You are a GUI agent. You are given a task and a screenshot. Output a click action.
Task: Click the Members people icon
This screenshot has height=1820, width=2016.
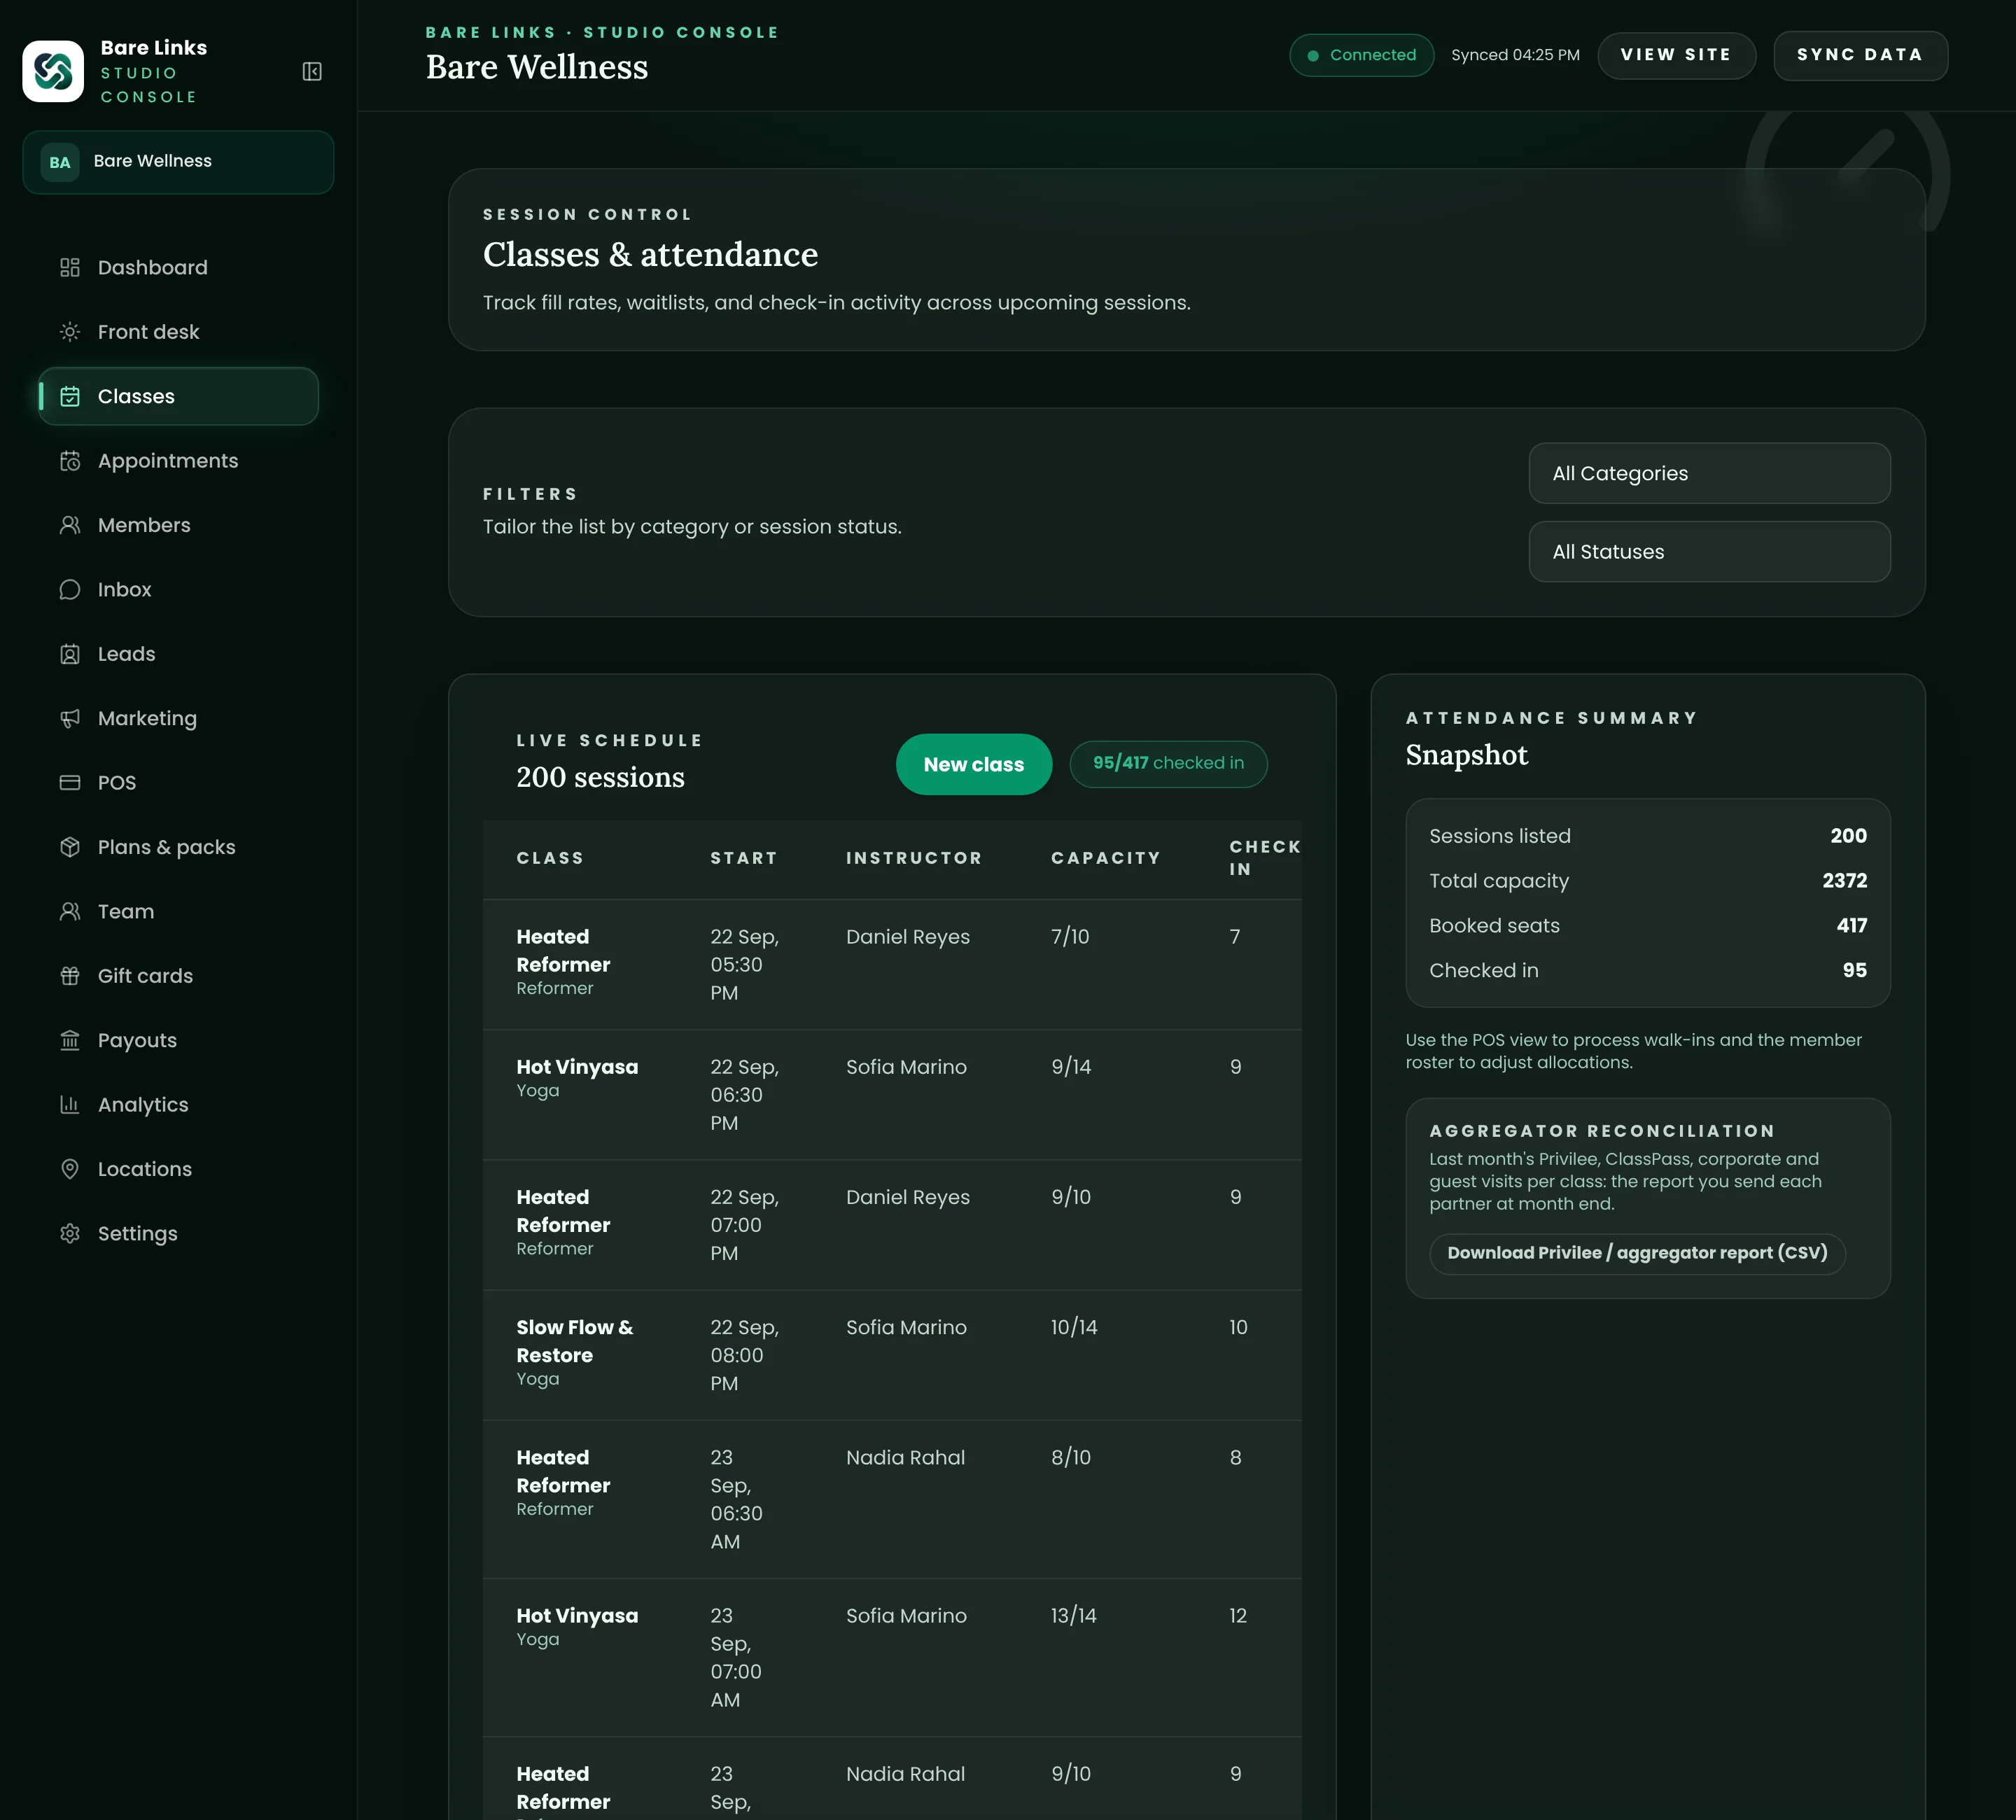tap(70, 525)
